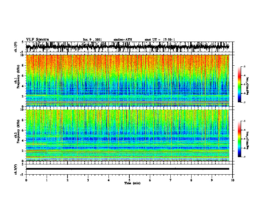The image size is (262, 202).
Task: Click the ch.1 voltage waveform trace
Action: pyautogui.click(x=127, y=47)
